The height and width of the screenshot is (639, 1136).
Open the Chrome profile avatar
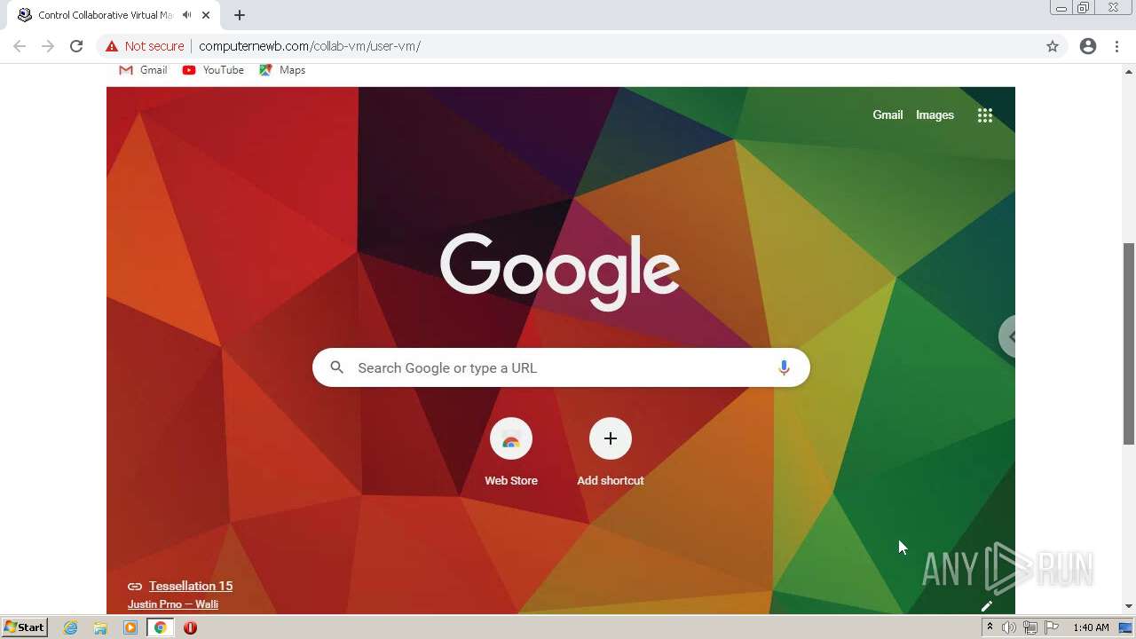click(1088, 46)
